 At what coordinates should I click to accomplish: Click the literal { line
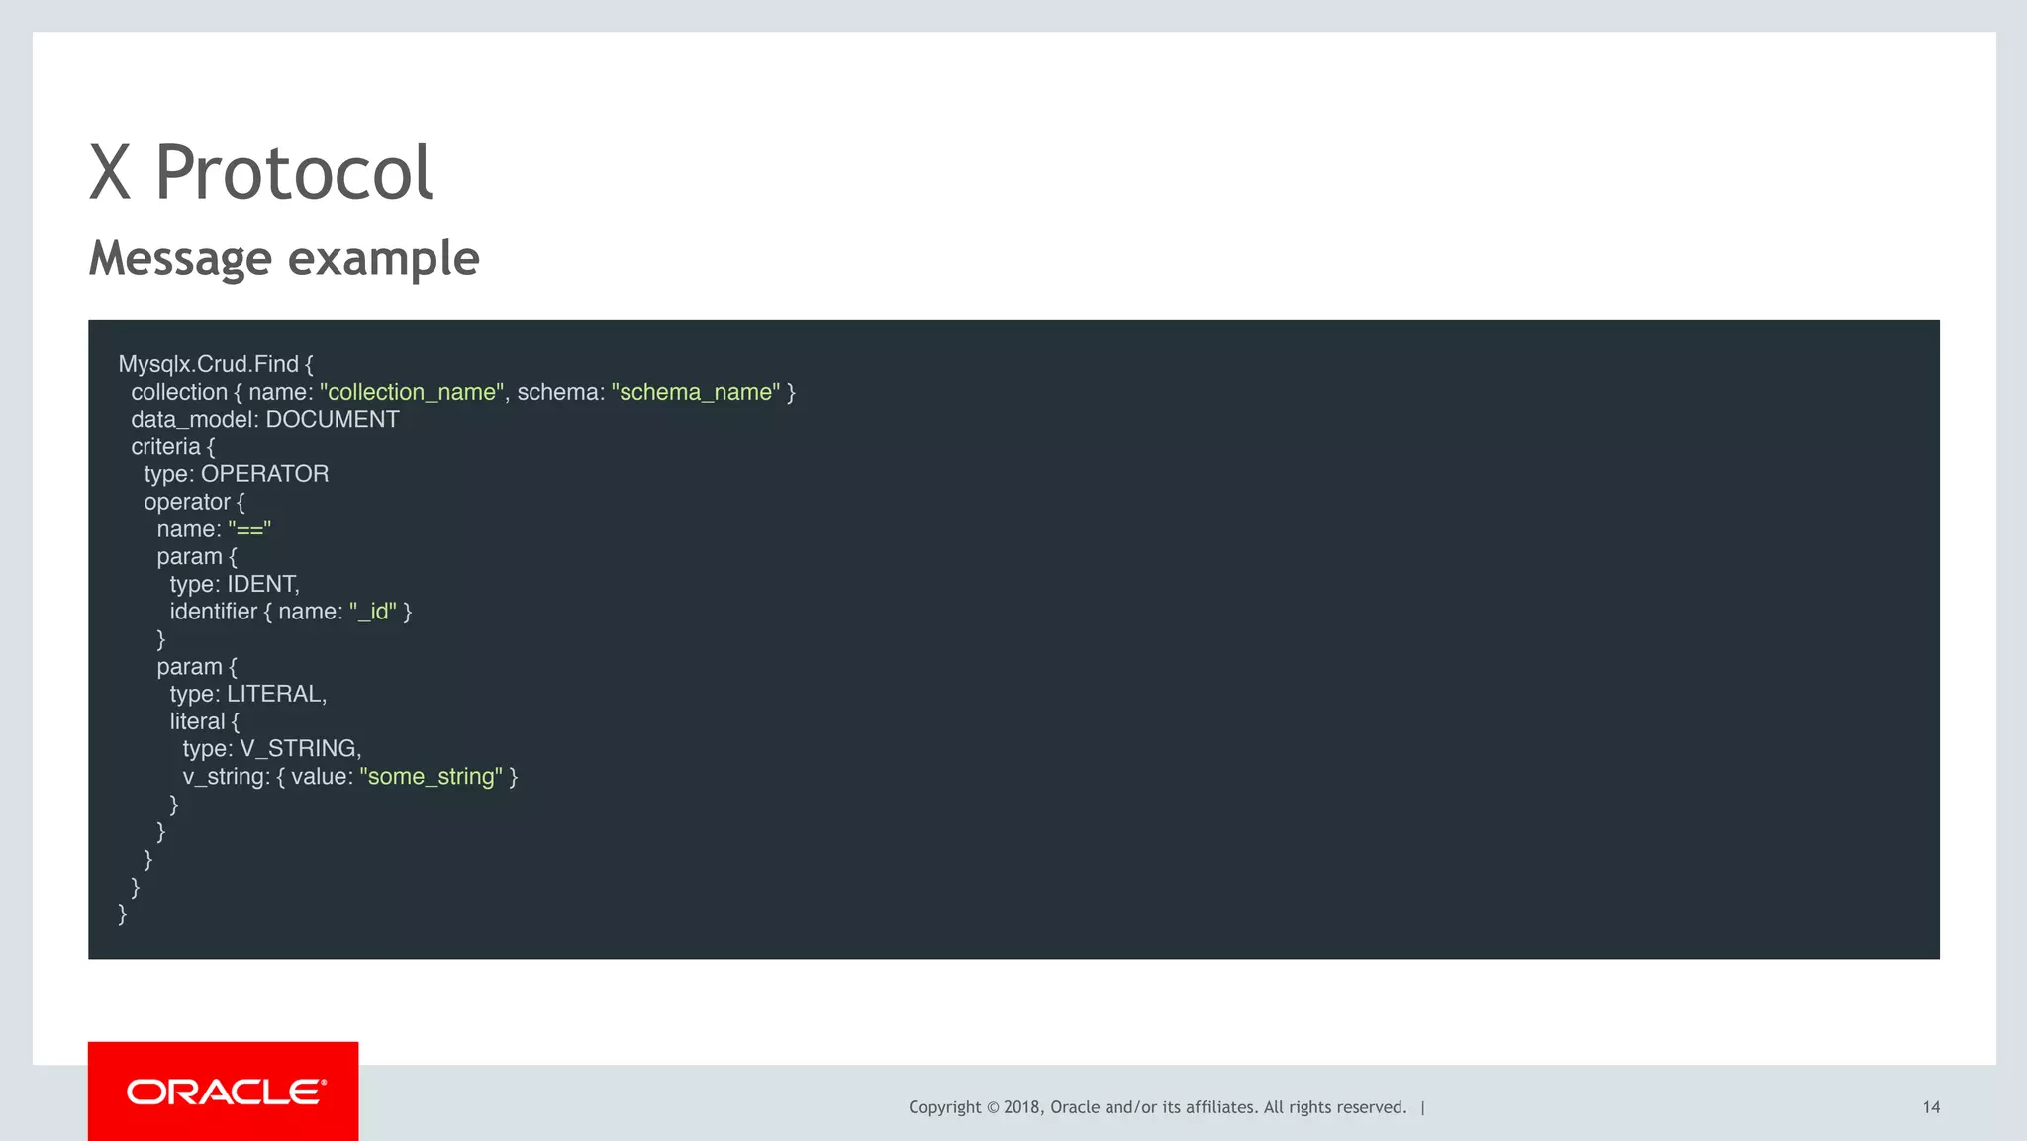point(204,721)
